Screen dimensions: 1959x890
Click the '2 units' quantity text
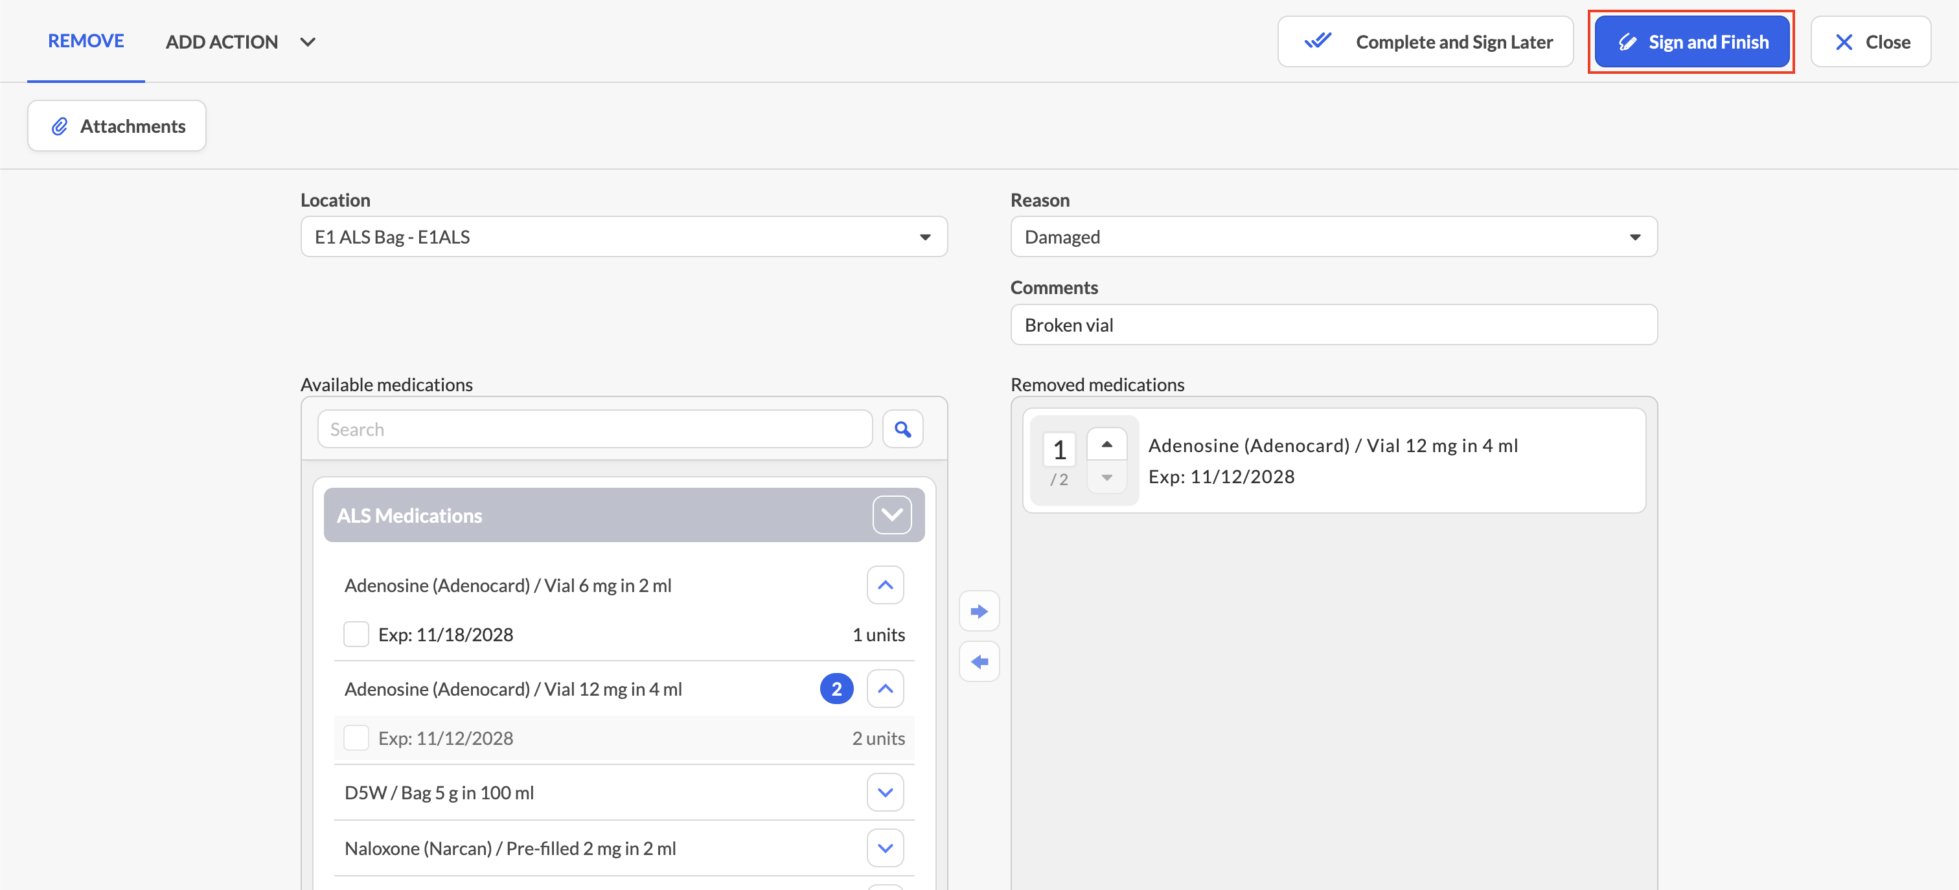pos(878,738)
